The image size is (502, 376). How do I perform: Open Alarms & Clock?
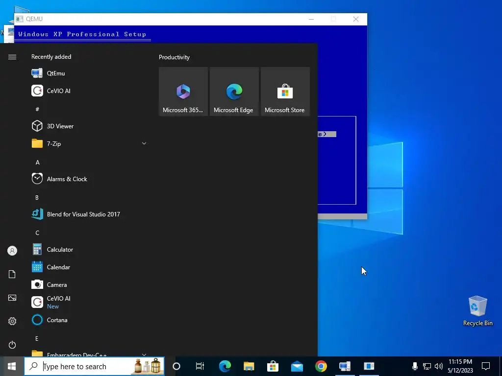[89, 179]
